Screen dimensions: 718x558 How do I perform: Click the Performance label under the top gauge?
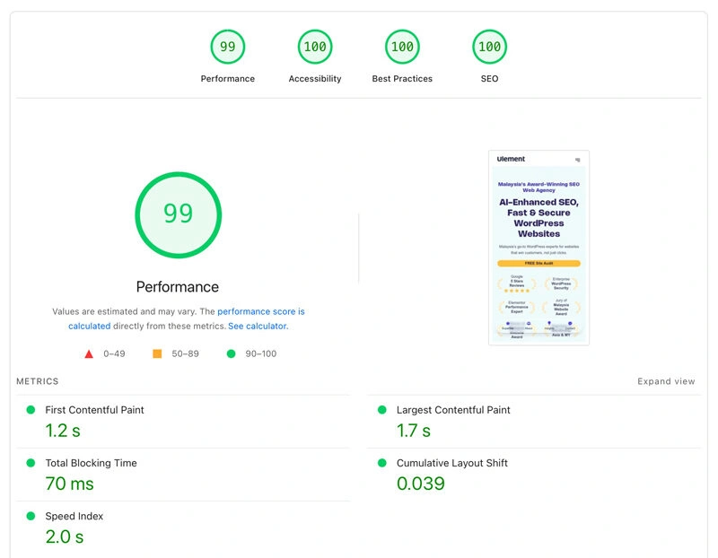point(228,78)
